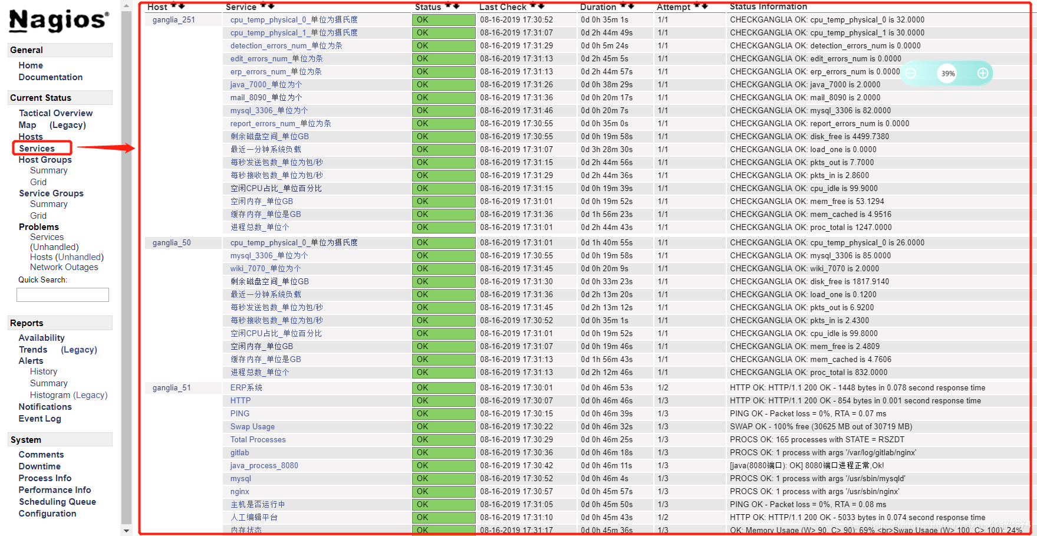Open Downtime page
1037x536 pixels.
[39, 466]
